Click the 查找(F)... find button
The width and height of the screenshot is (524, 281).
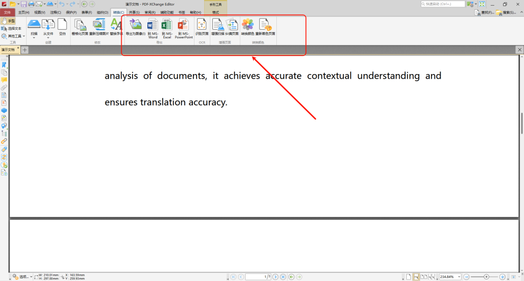coord(484,12)
